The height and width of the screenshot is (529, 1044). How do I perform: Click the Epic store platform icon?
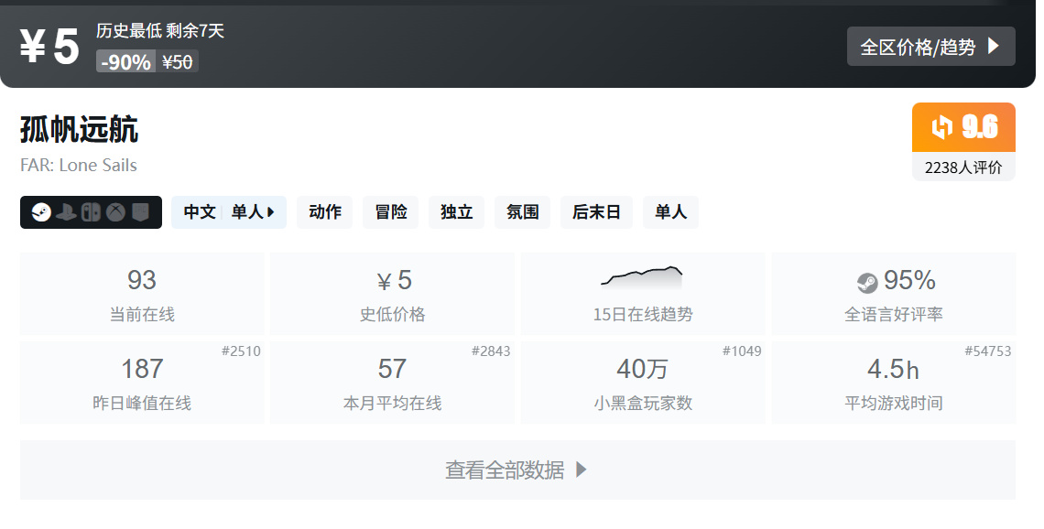[140, 212]
